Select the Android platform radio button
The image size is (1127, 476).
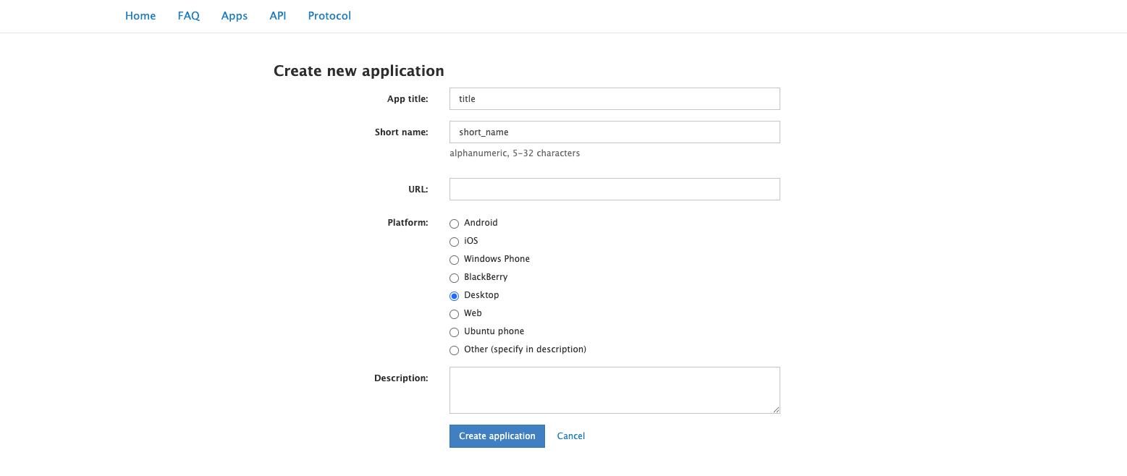(455, 224)
